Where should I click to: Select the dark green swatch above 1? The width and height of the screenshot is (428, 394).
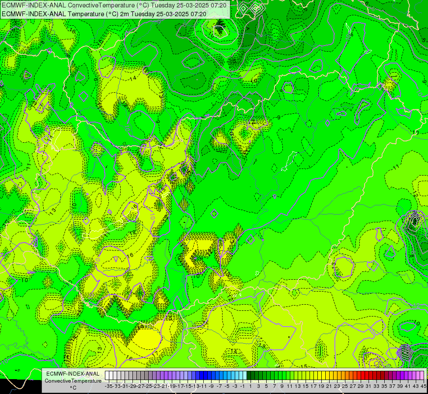(x=249, y=375)
